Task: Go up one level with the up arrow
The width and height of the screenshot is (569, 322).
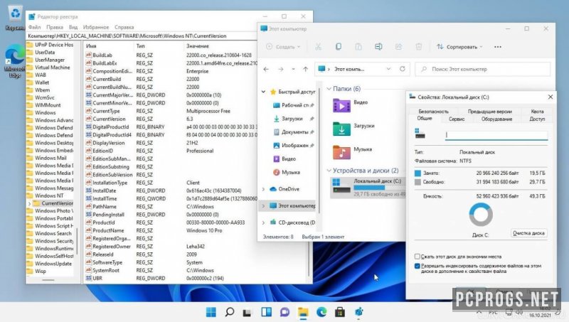Action: click(x=306, y=69)
